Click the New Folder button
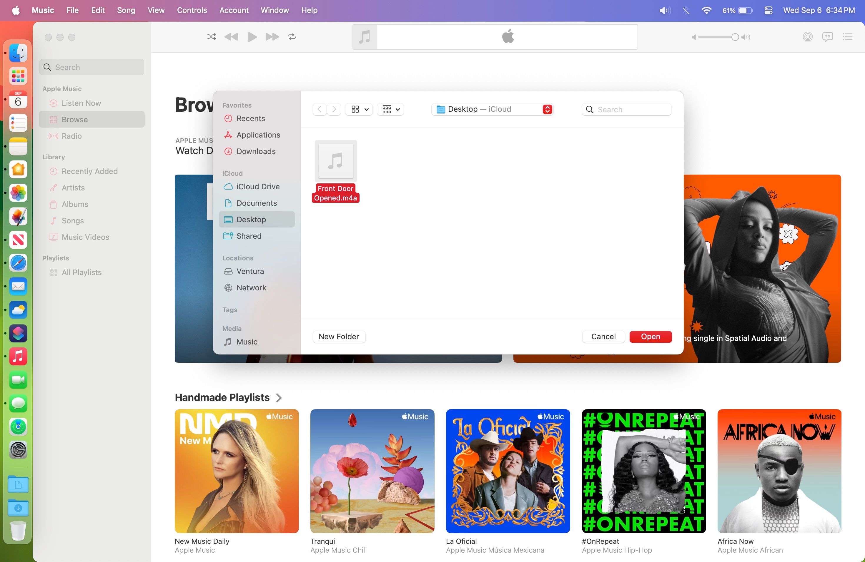 click(x=338, y=337)
